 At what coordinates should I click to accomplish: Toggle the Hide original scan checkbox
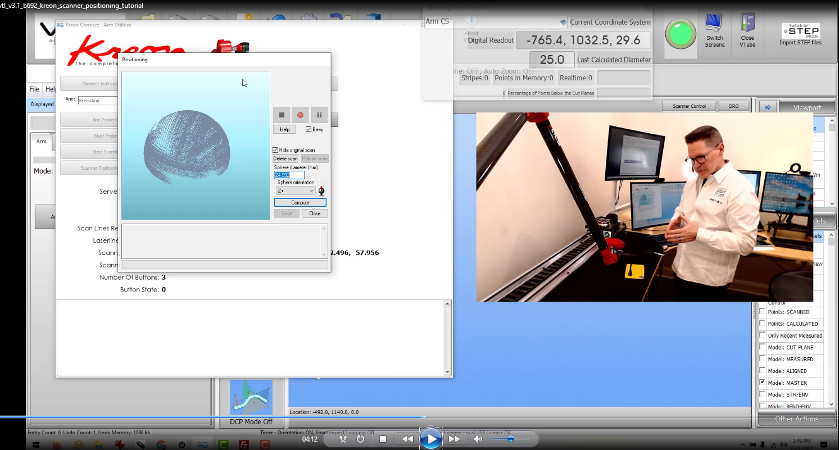pyautogui.click(x=275, y=150)
